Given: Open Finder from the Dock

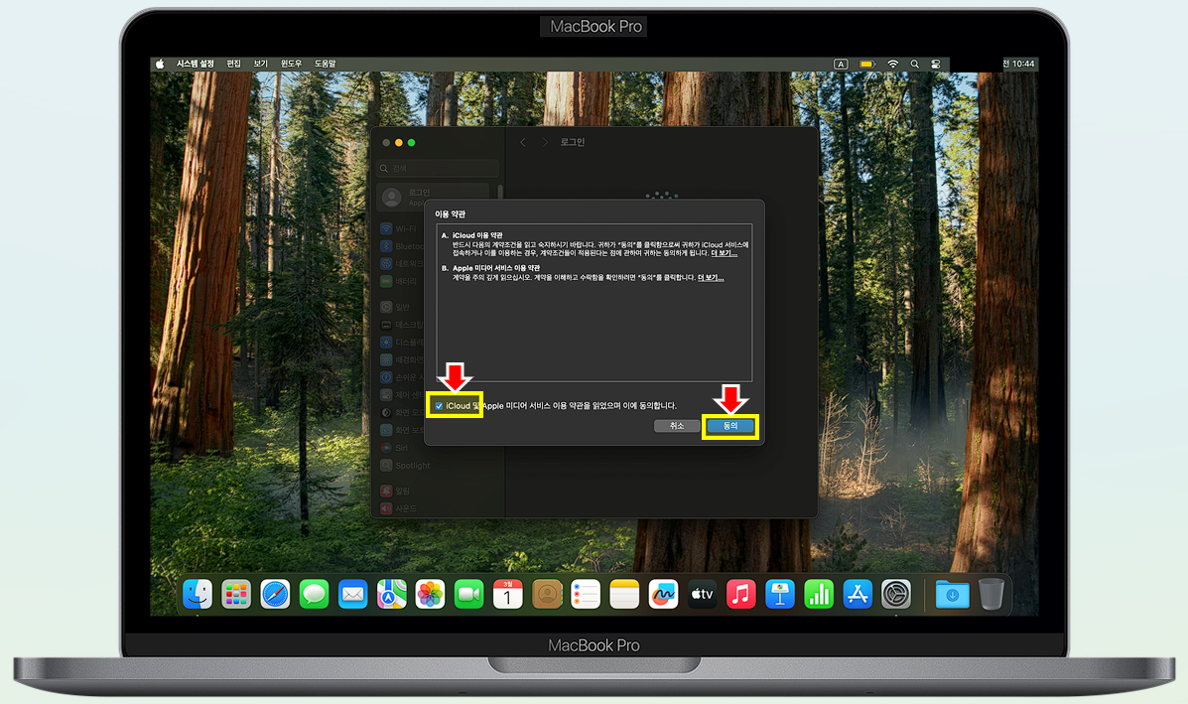Looking at the screenshot, I should pyautogui.click(x=198, y=594).
